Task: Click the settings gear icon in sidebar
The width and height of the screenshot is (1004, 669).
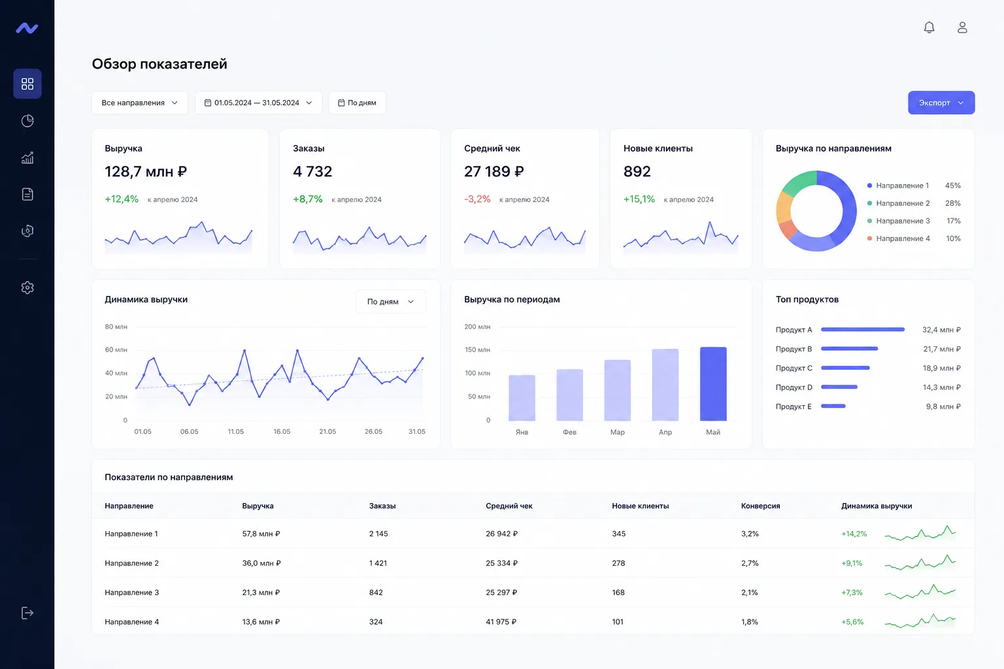Action: click(x=27, y=287)
